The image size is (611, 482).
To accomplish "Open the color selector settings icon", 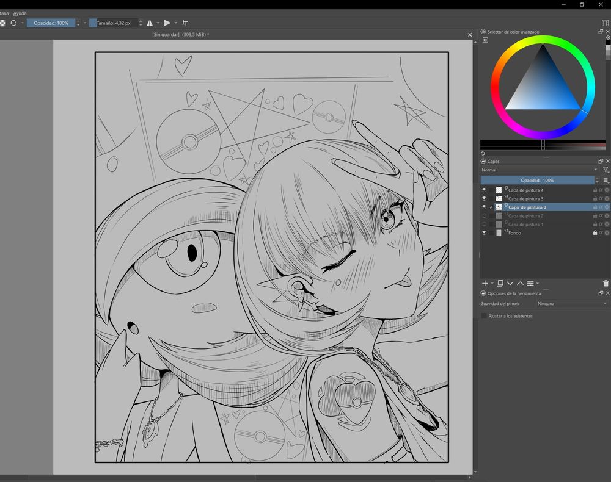I will point(485,40).
